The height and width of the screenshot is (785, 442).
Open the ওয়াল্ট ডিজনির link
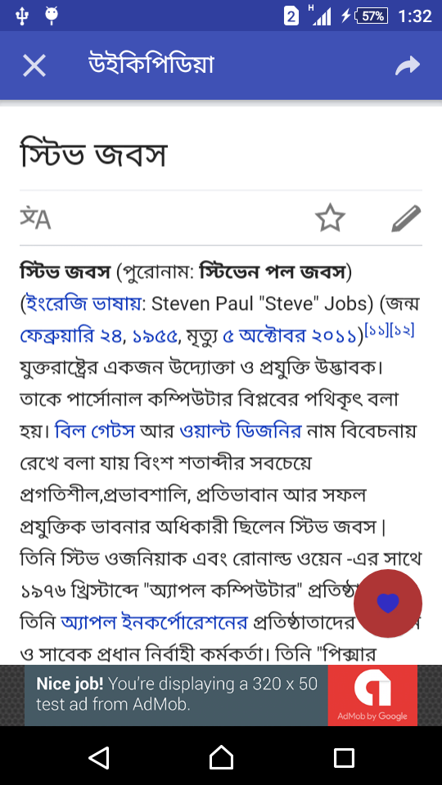(240, 430)
